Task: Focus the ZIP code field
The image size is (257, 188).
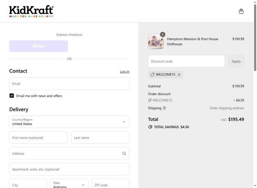Action: tap(110, 184)
